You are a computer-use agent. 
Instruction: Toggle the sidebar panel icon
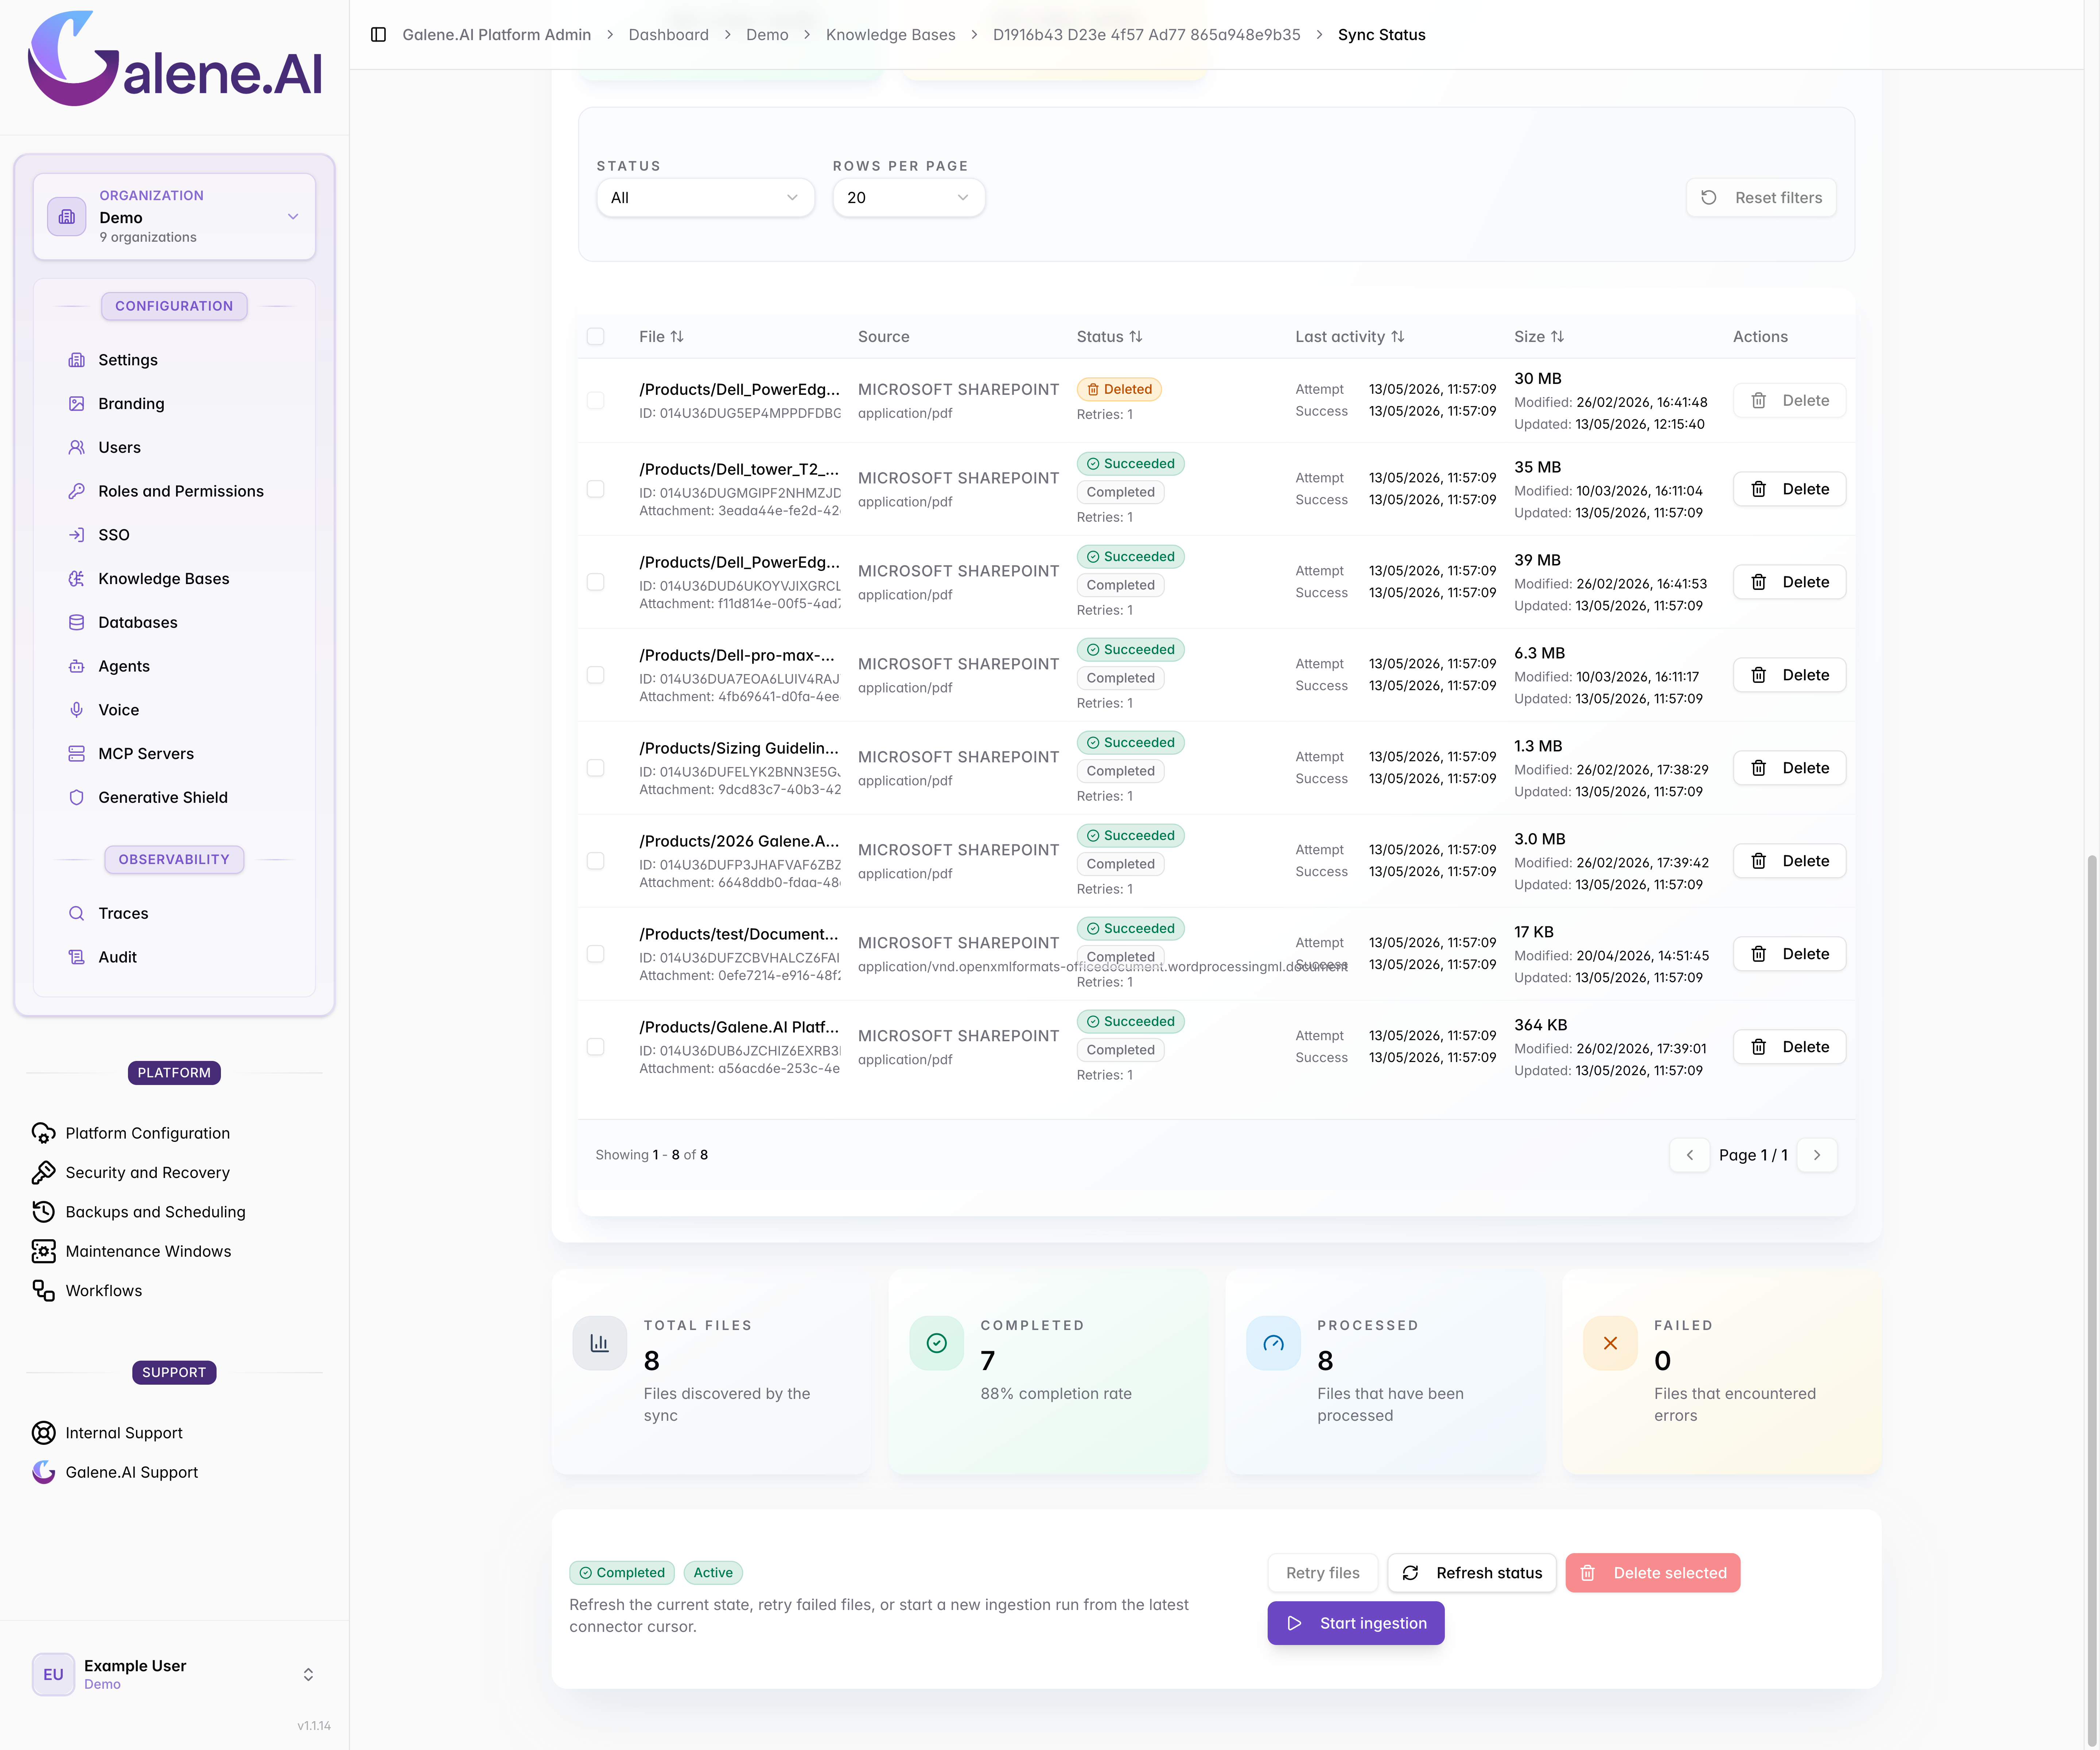click(378, 35)
